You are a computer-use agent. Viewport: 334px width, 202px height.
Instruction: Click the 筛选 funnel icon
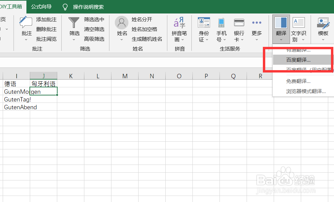coord(74,23)
